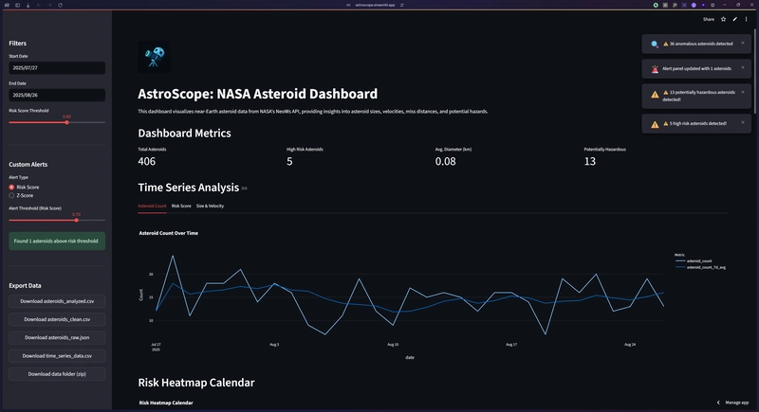Click the browser back arrow

tap(39, 5)
